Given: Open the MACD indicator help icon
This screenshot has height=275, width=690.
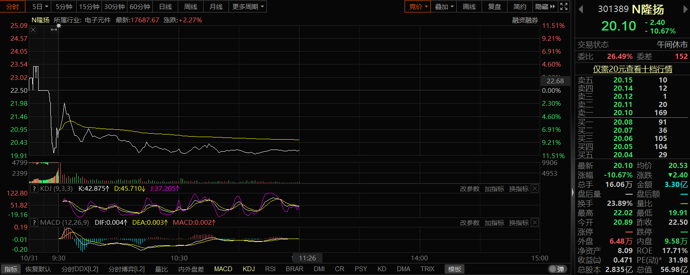Looking at the screenshot, I should (x=34, y=223).
